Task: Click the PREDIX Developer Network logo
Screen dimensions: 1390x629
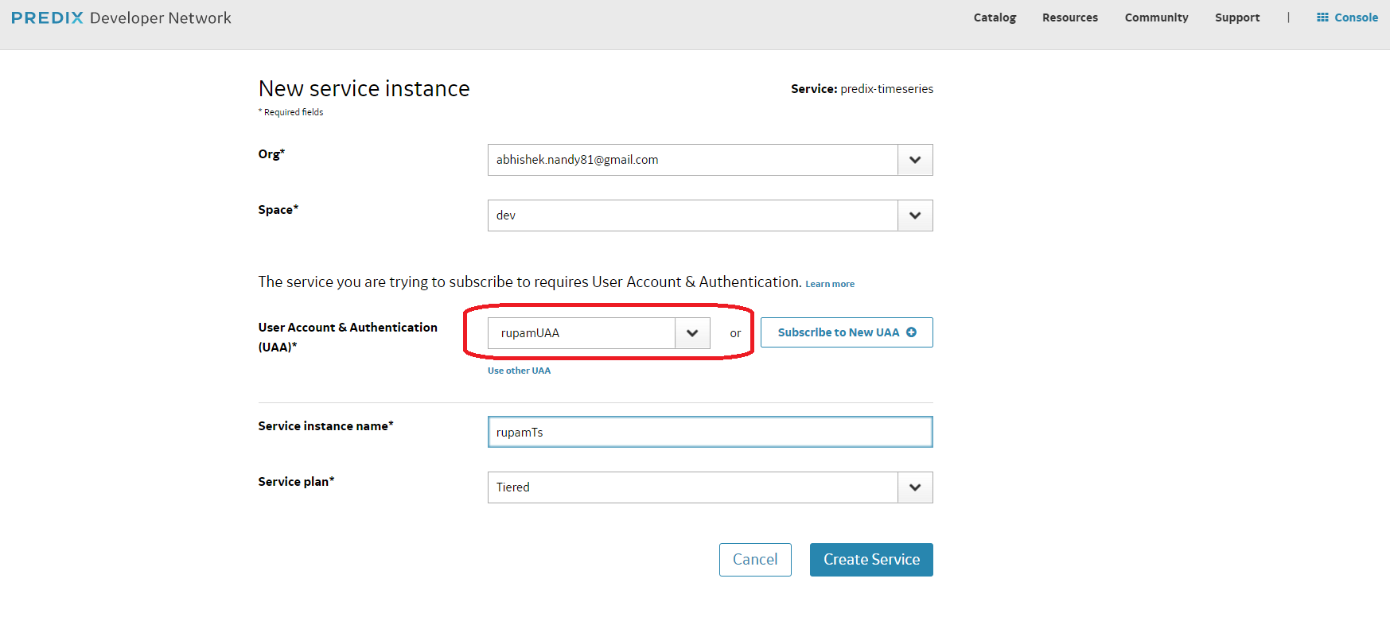Action: pos(121,17)
